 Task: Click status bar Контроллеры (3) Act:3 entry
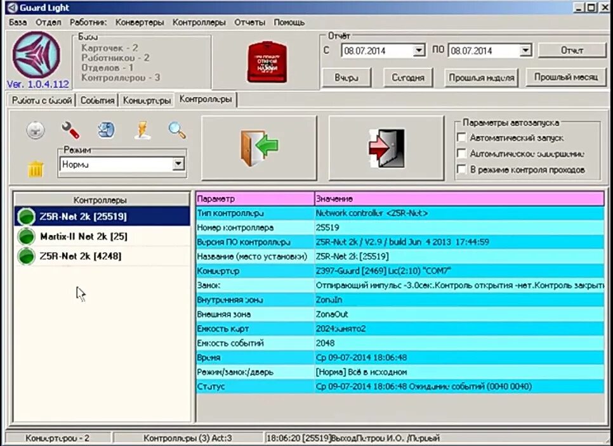[x=188, y=438]
